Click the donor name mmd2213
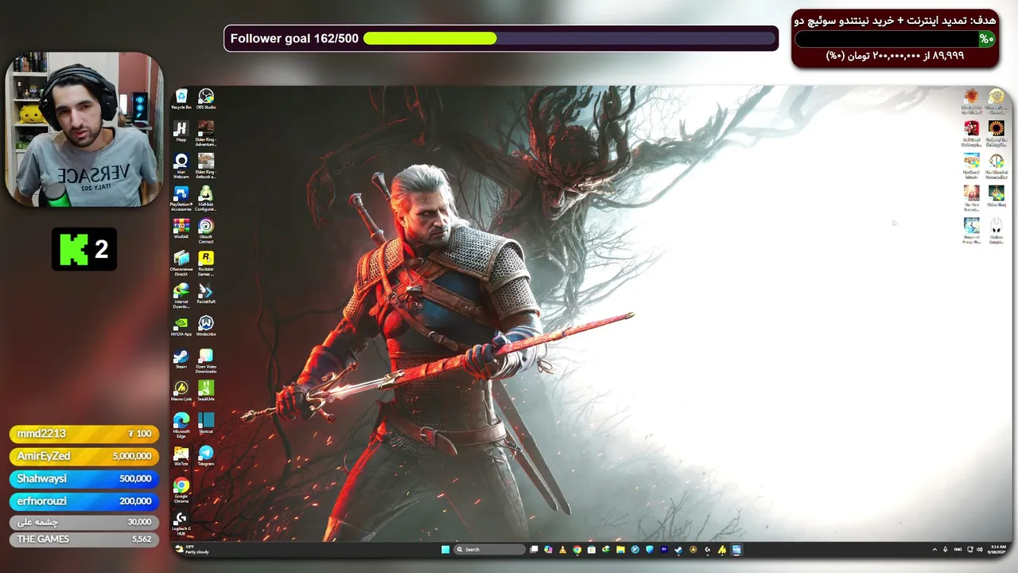Image resolution: width=1018 pixels, height=573 pixels. coord(41,434)
